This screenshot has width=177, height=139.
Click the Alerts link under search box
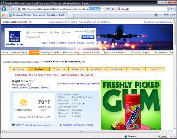click(x=90, y=43)
